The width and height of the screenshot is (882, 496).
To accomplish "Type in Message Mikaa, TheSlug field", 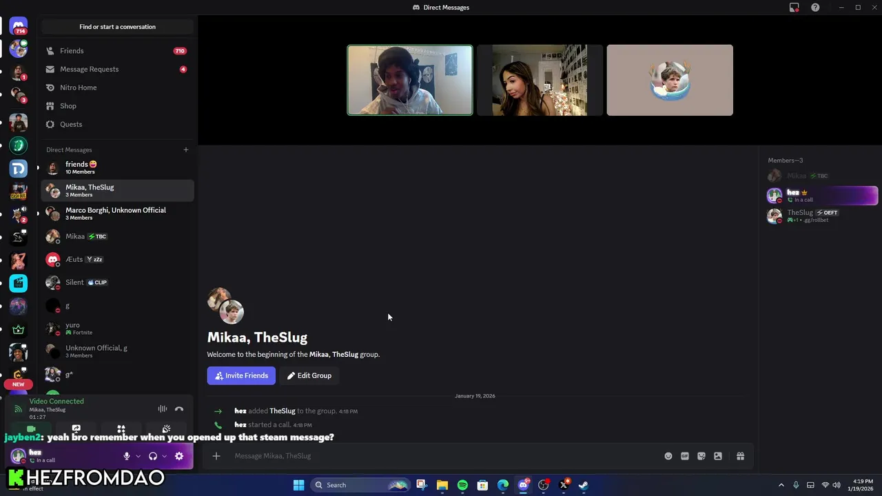I will click(441, 456).
